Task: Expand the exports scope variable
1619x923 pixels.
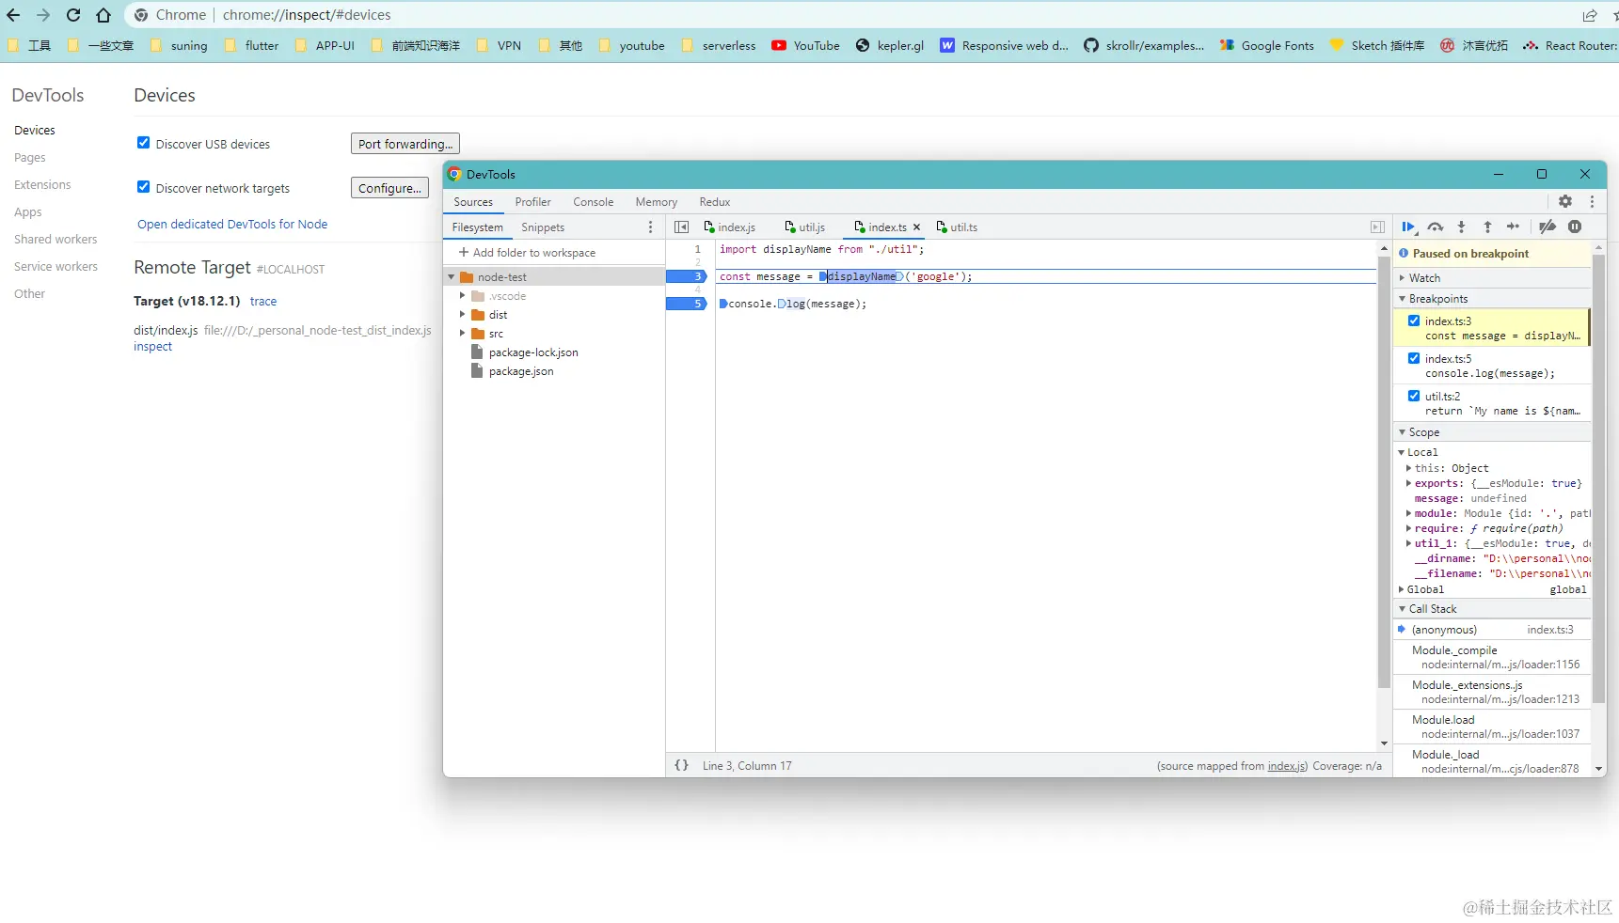Action: coord(1408,483)
